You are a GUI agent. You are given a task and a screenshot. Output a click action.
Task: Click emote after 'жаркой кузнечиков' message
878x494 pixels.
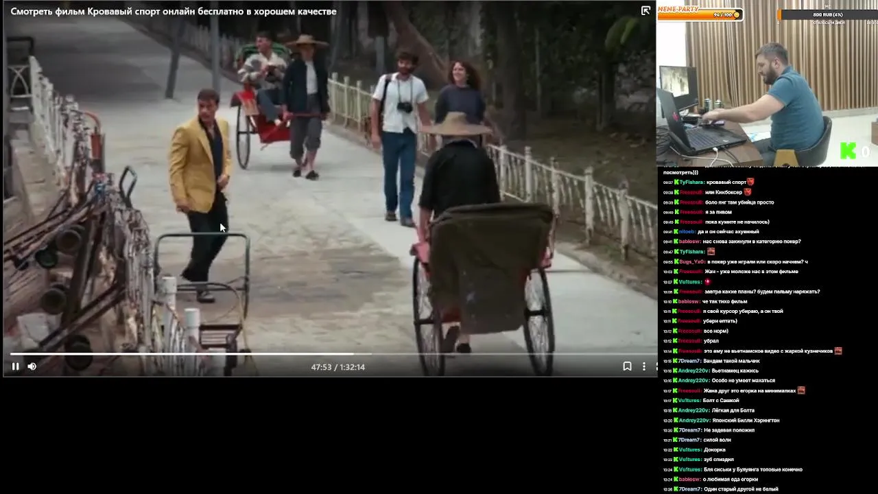[838, 351]
